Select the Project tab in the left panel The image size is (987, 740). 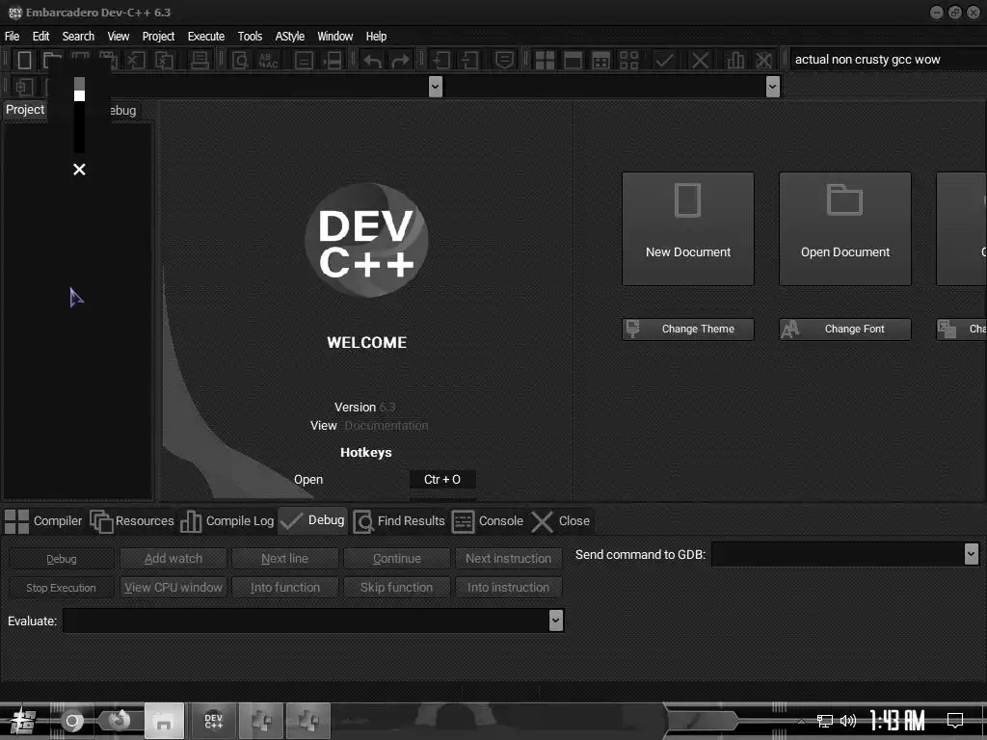25,110
